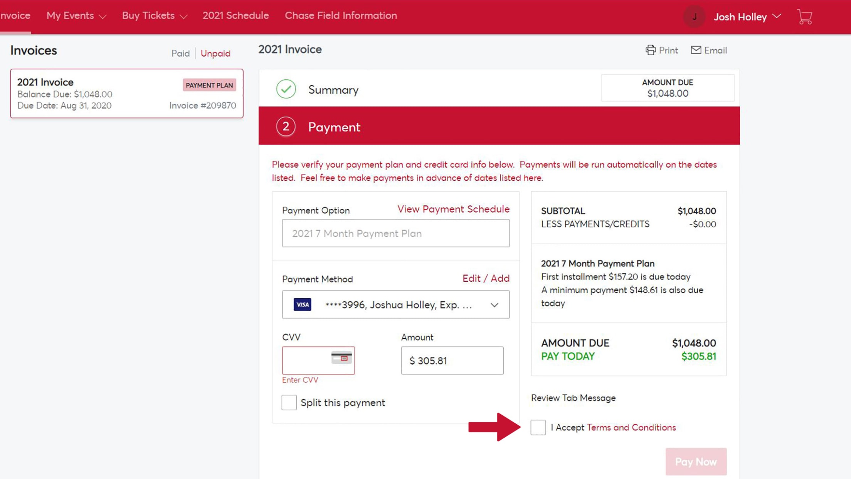Click the shopping cart icon
The width and height of the screenshot is (851, 479).
click(x=805, y=17)
